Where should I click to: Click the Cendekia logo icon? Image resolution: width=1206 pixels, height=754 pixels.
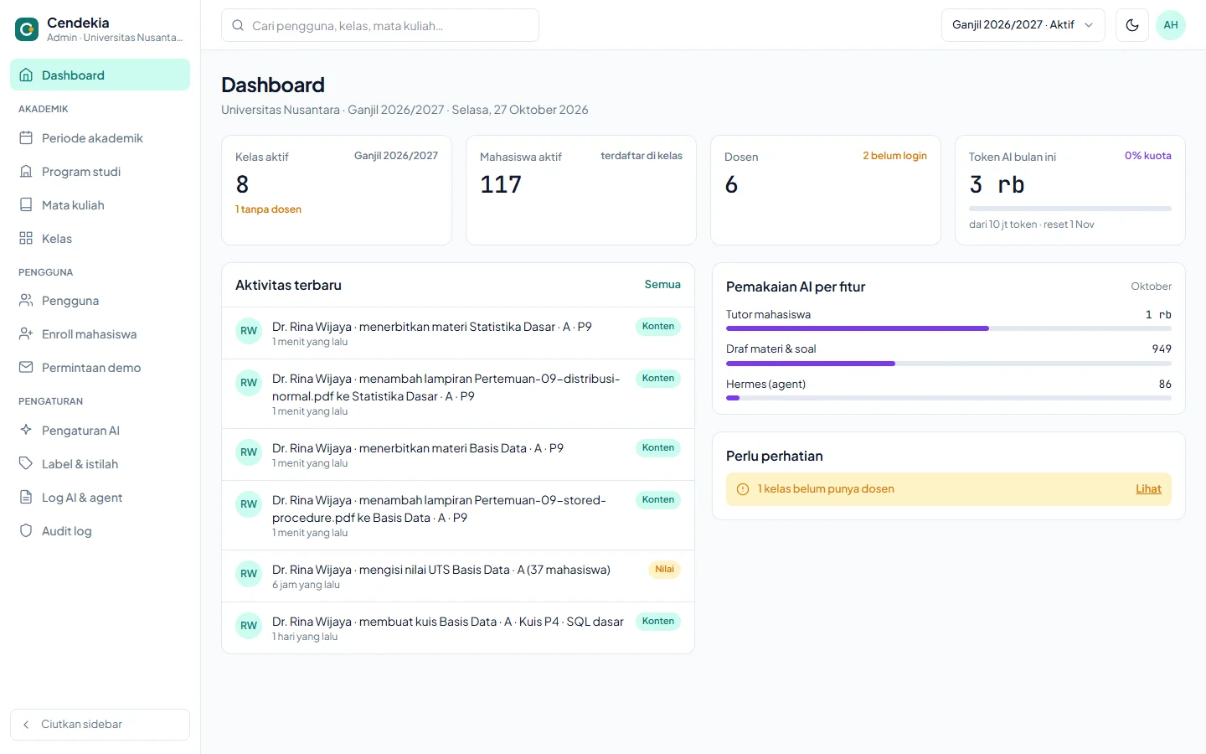click(x=27, y=29)
